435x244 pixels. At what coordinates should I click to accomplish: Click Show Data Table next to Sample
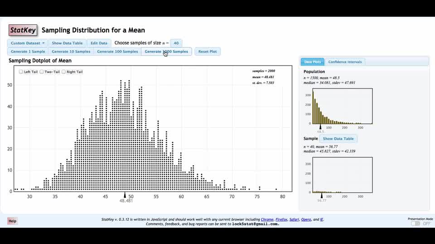(x=338, y=139)
